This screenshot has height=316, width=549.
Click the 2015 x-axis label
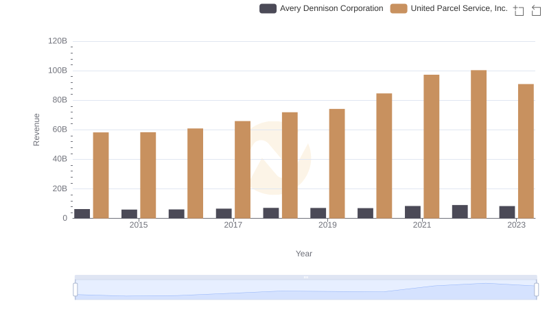click(139, 225)
